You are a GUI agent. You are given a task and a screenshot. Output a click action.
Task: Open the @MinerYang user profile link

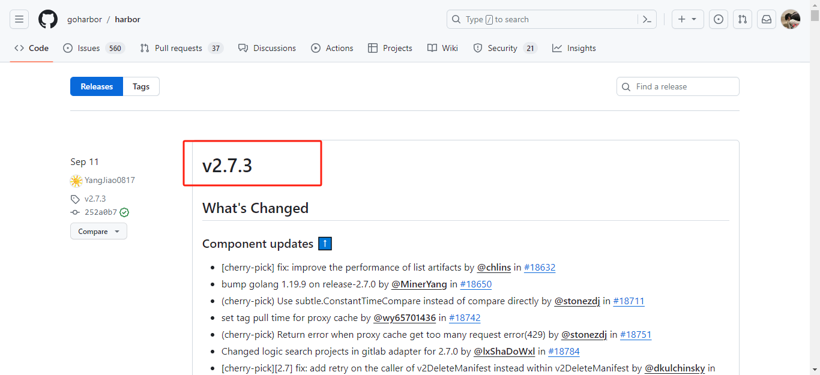coord(419,284)
